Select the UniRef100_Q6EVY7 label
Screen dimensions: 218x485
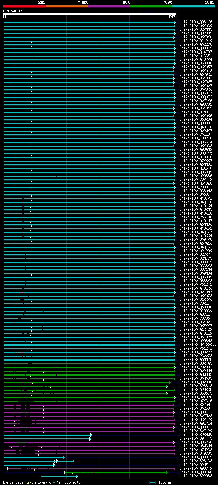tap(196, 326)
